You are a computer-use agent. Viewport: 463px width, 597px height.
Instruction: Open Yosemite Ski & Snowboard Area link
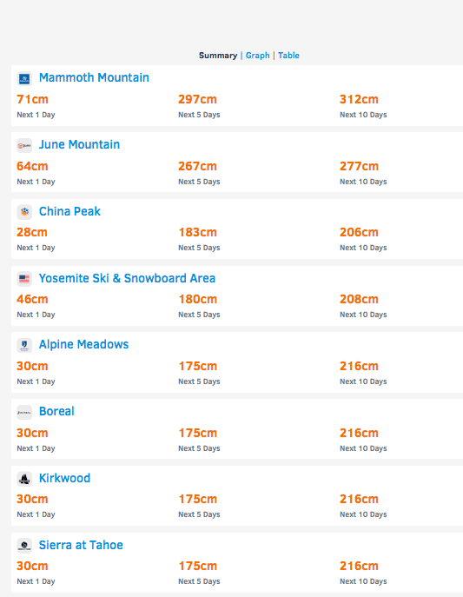point(127,278)
